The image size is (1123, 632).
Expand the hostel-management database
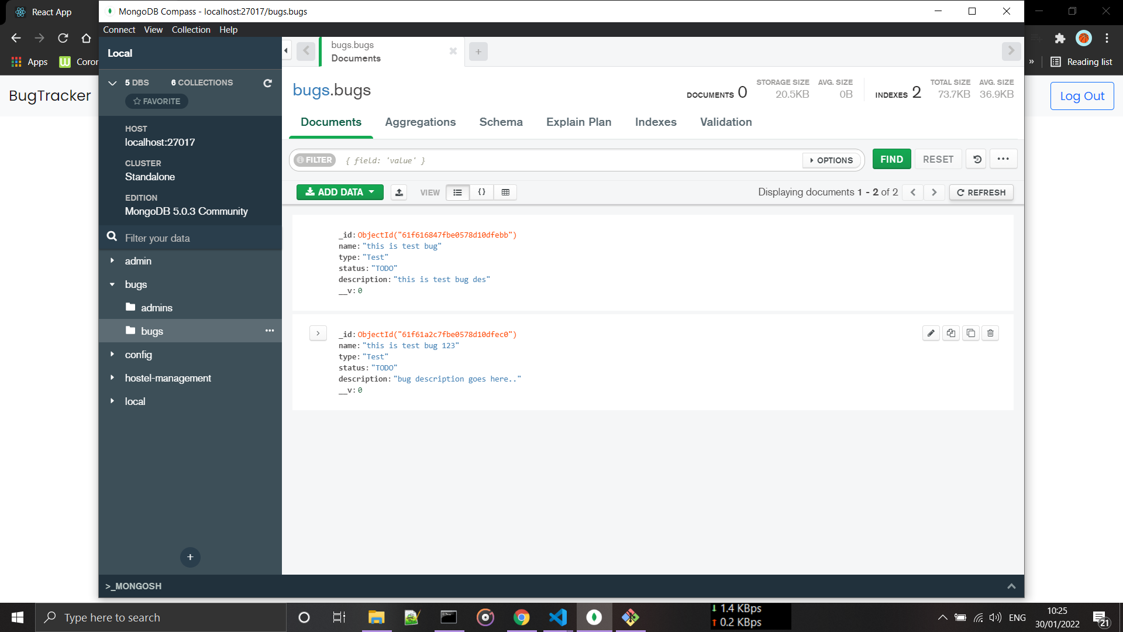(x=112, y=377)
